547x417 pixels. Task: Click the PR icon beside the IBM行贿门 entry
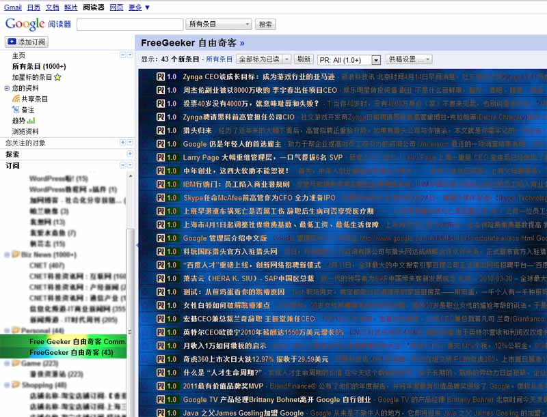click(x=161, y=184)
